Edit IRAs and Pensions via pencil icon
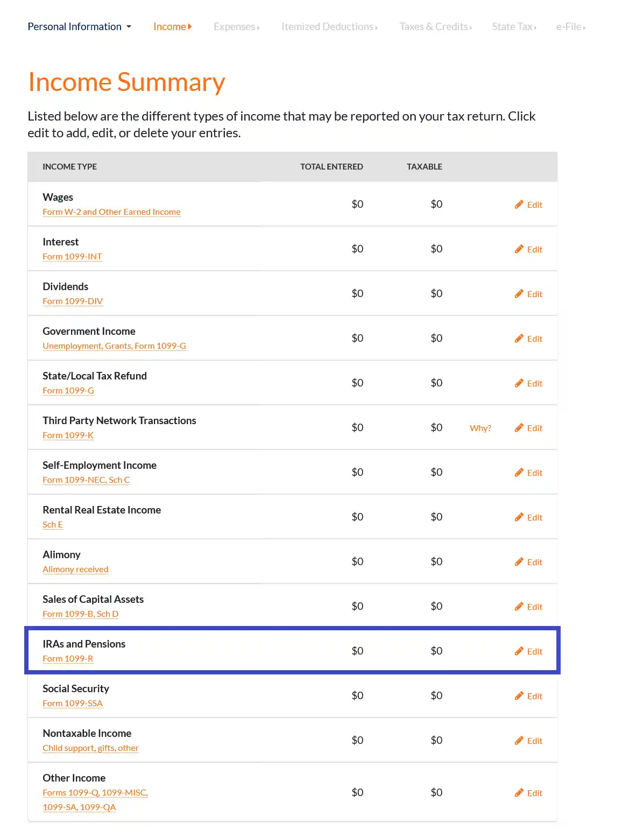Image resolution: width=622 pixels, height=830 pixels. 519,651
